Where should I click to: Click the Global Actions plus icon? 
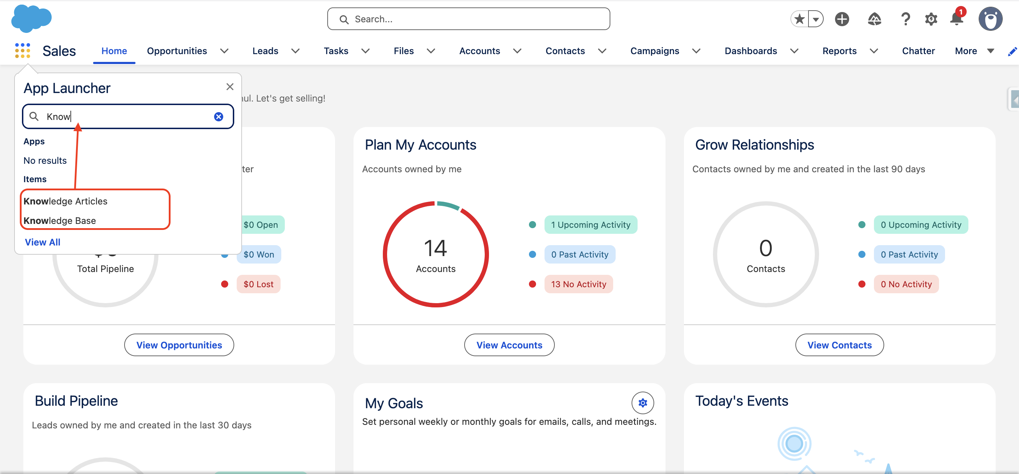842,19
